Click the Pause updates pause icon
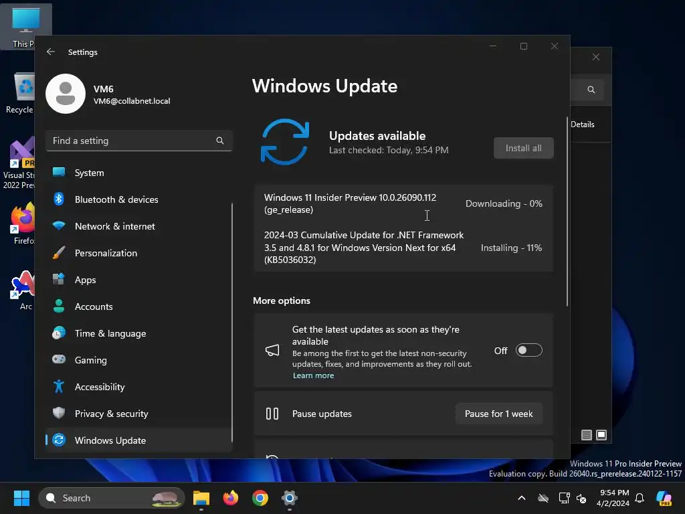The image size is (685, 514). (272, 414)
